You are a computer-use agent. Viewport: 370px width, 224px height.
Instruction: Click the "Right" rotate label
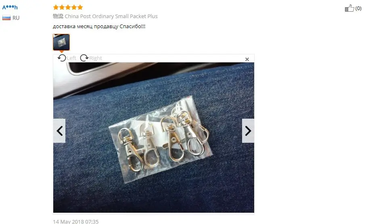96,58
